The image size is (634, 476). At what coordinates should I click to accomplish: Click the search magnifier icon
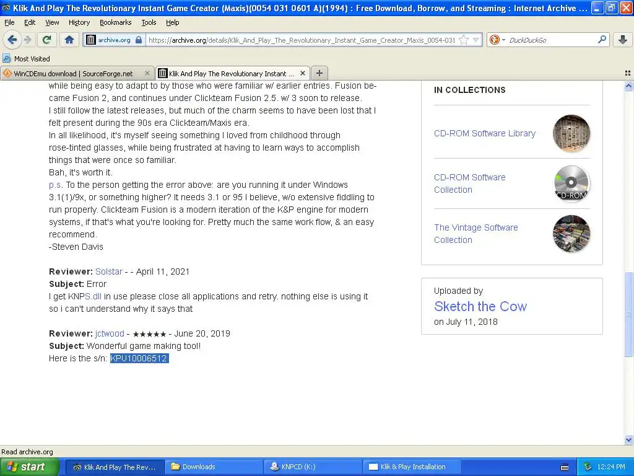tap(602, 40)
